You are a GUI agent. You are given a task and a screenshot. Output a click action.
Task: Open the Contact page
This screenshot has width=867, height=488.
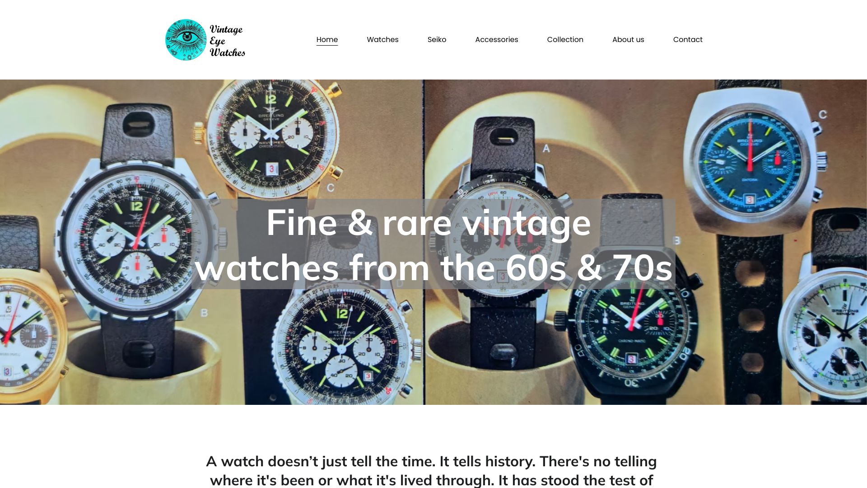click(x=688, y=40)
